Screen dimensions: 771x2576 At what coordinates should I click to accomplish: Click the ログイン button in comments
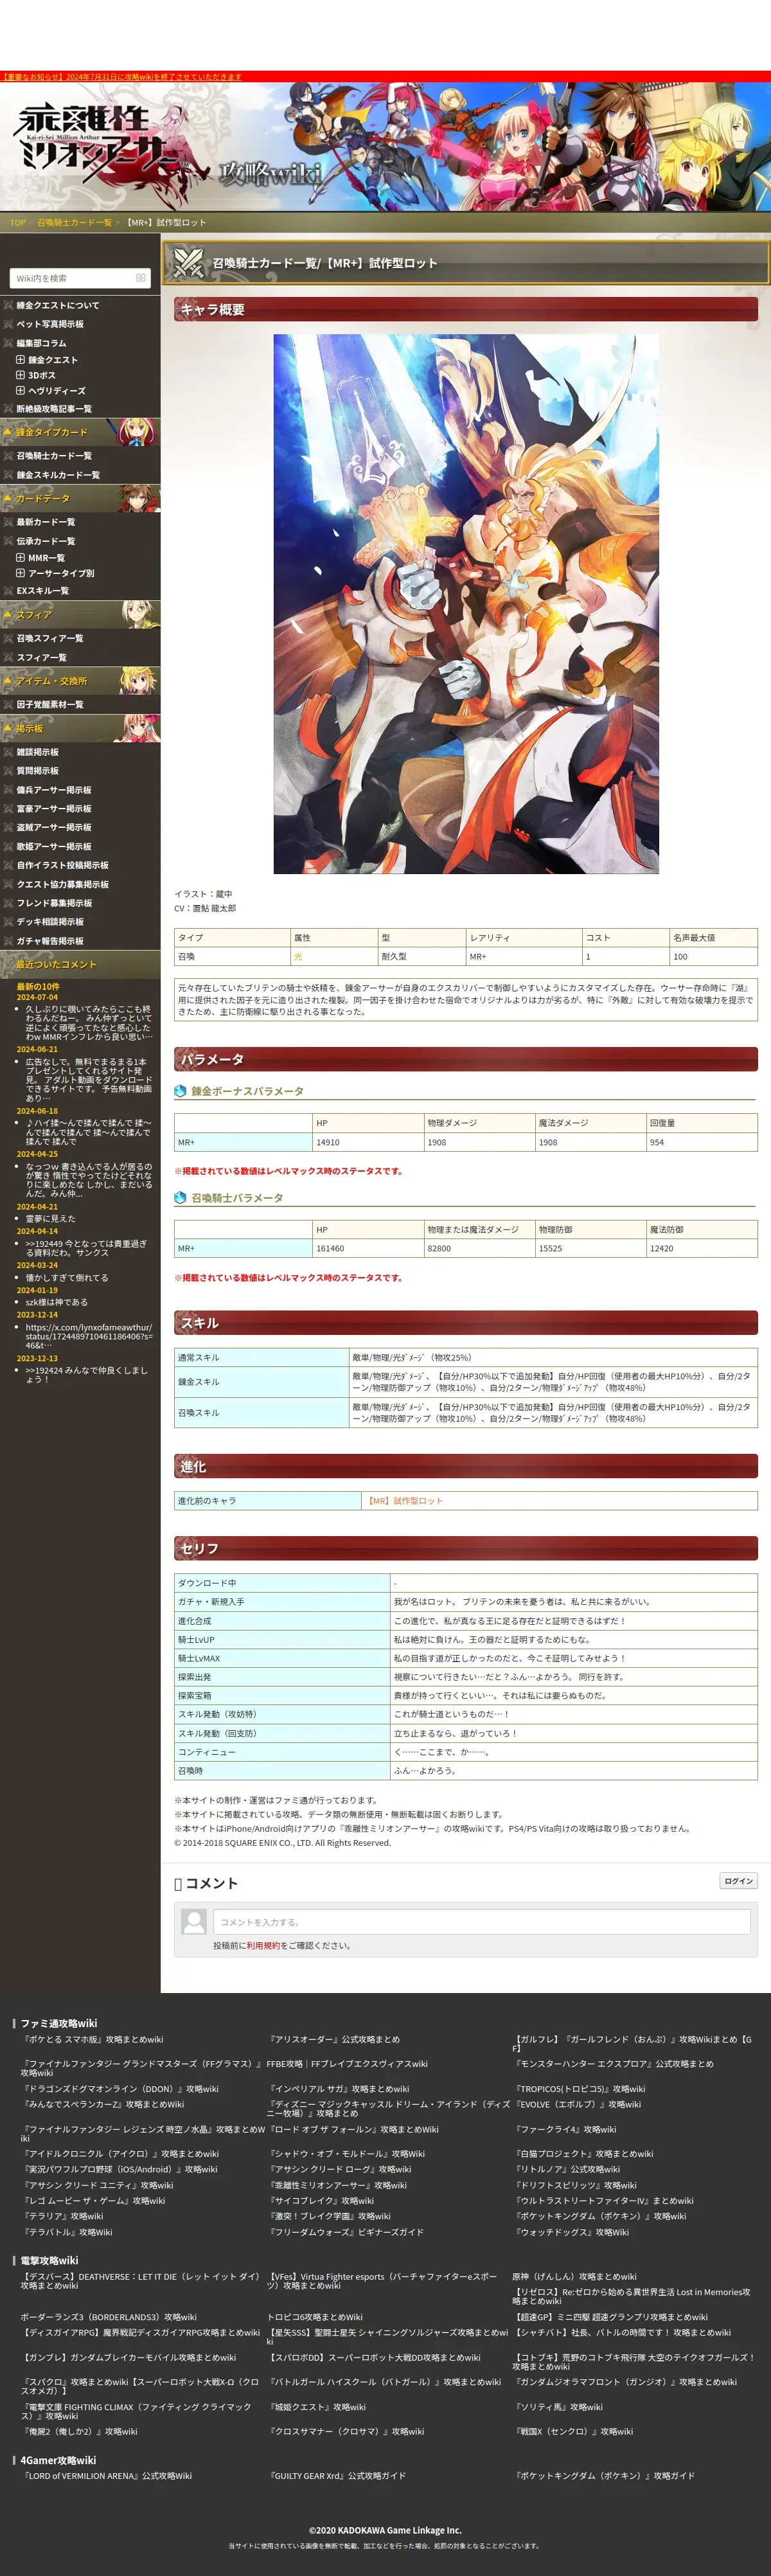click(738, 1881)
